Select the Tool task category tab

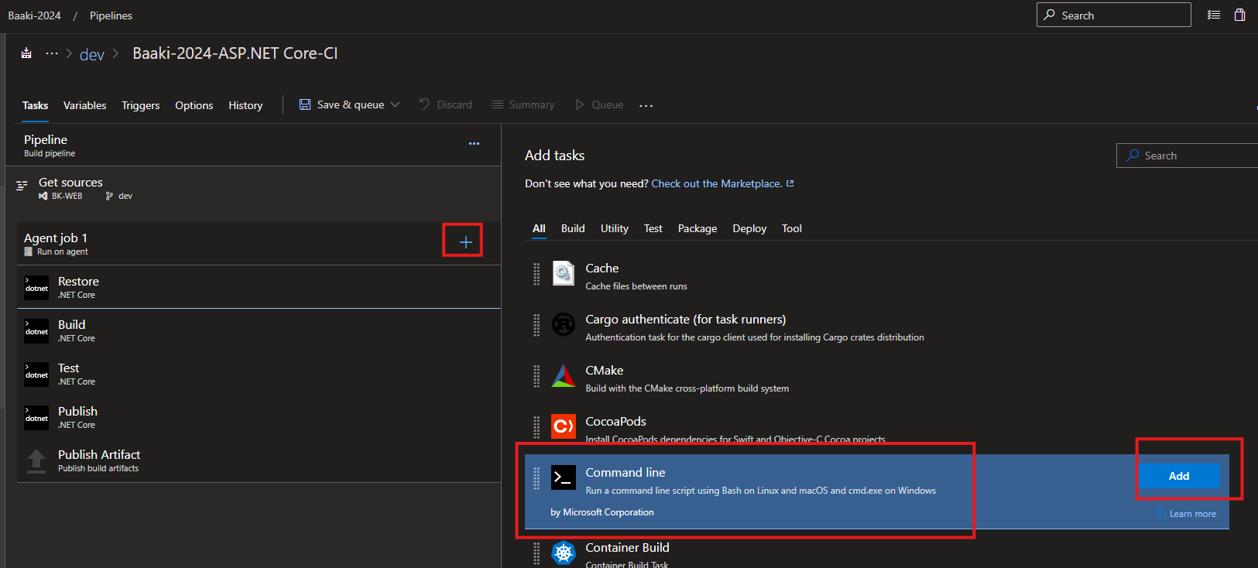click(x=792, y=228)
